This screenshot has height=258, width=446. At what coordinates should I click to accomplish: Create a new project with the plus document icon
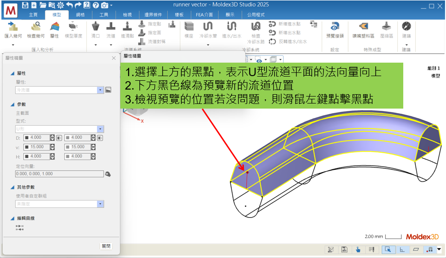tap(34, 5)
